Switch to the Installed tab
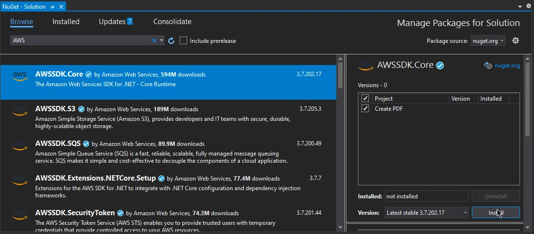 tap(66, 22)
